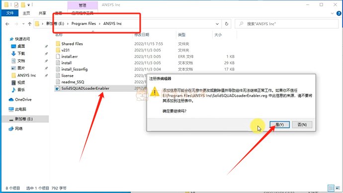Click Program Files in the address path

[84, 24]
